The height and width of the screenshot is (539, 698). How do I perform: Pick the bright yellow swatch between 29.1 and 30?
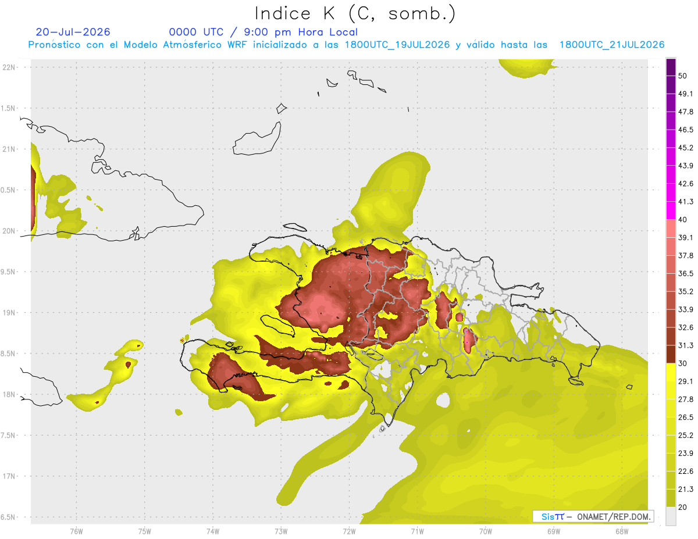[671, 372]
